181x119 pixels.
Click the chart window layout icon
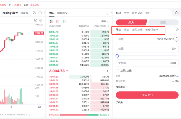pyautogui.click(x=40, y=13)
